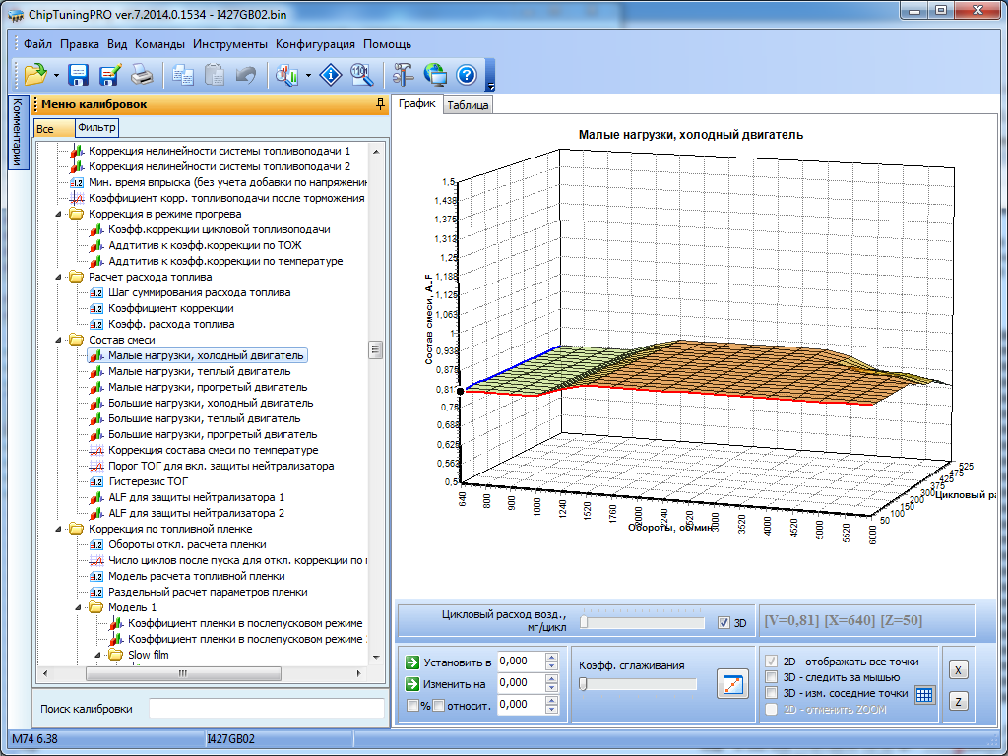Toggle the 3D checkbox

pyautogui.click(x=724, y=623)
